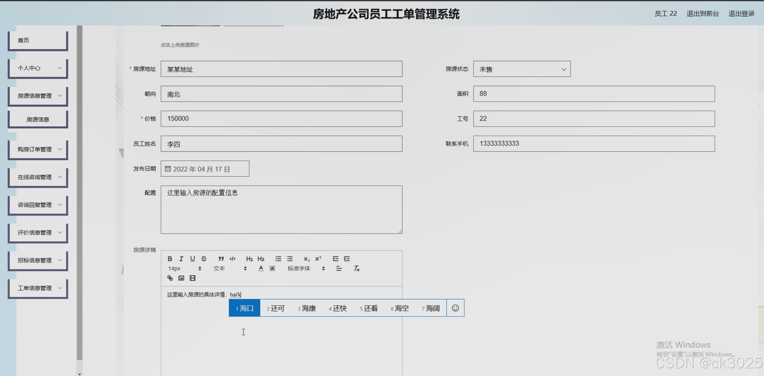Toggle underline formatting
764x376 pixels.
click(x=192, y=259)
